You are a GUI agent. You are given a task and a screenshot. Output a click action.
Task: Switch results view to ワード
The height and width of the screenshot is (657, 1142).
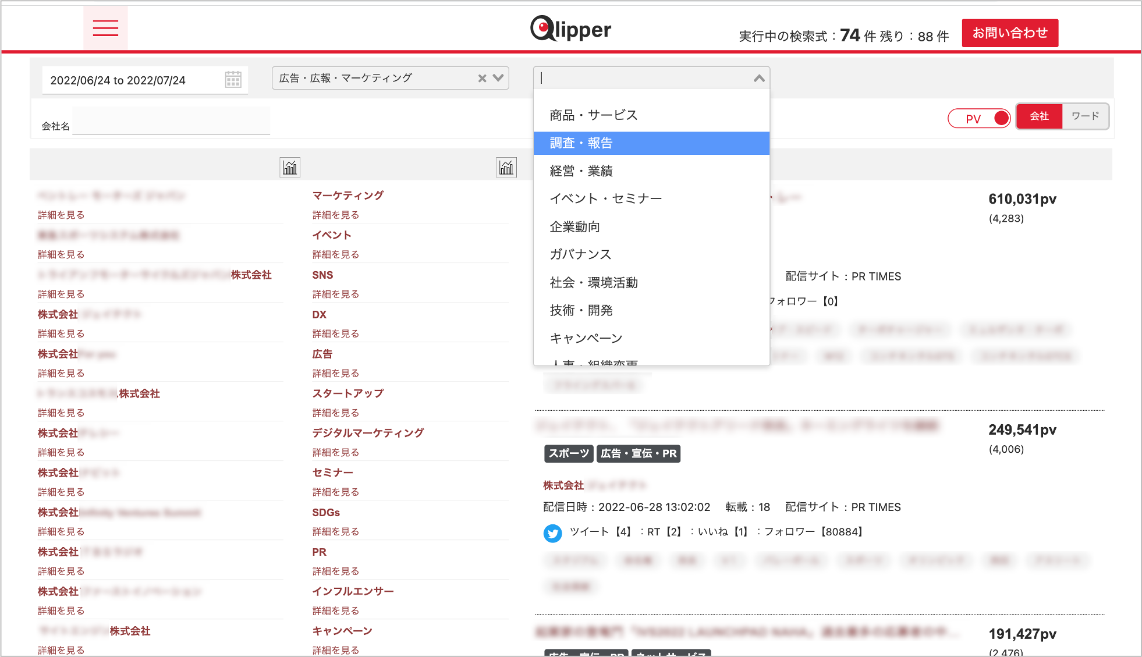1085,116
